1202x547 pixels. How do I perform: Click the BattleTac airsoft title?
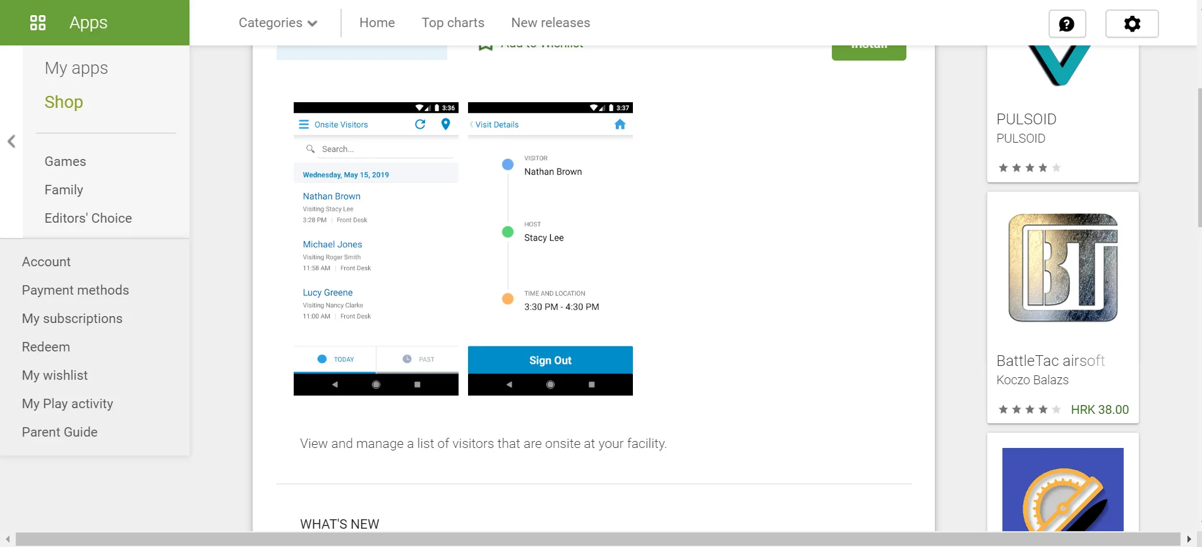1050,361
